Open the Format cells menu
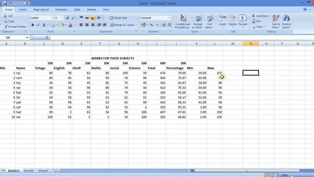 tap(243, 21)
